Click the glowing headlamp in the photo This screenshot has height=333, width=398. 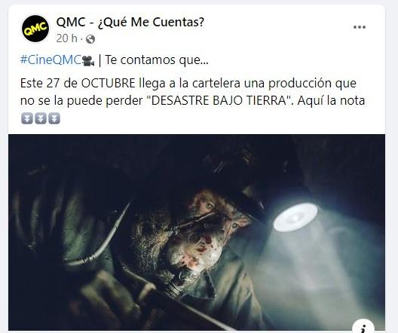tap(295, 217)
